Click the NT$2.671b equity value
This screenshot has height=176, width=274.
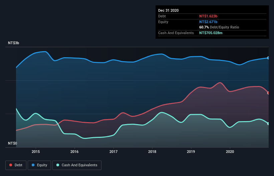[x=208, y=22]
